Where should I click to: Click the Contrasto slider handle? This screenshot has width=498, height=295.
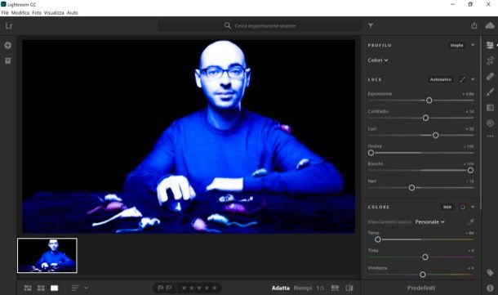coord(425,118)
